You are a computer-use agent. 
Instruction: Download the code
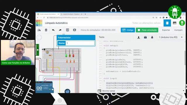(x=138, y=37)
